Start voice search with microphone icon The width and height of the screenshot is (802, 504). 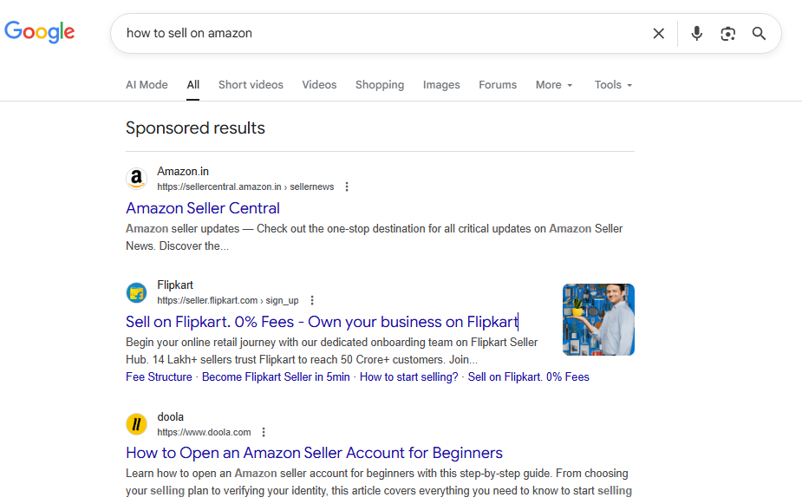(696, 33)
